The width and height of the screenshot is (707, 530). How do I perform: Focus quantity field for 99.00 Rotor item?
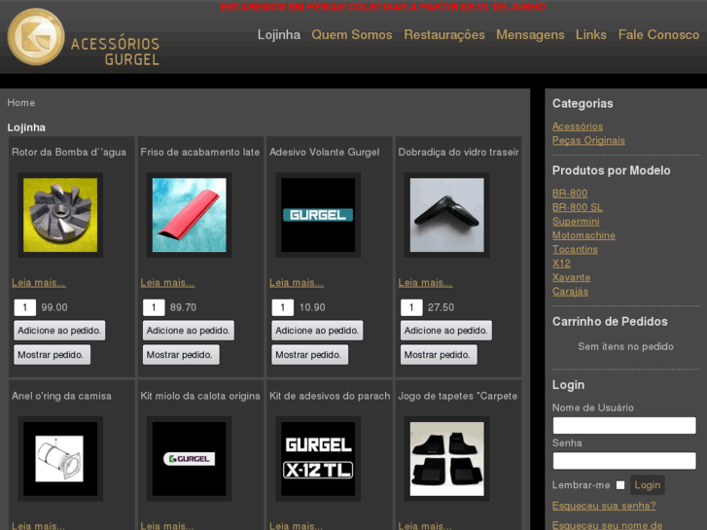click(25, 307)
